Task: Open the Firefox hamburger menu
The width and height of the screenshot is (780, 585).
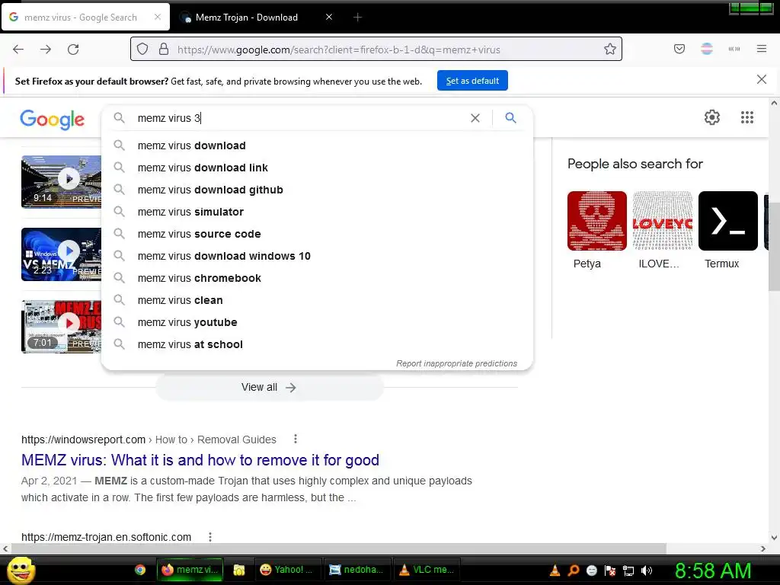Action: (x=762, y=49)
